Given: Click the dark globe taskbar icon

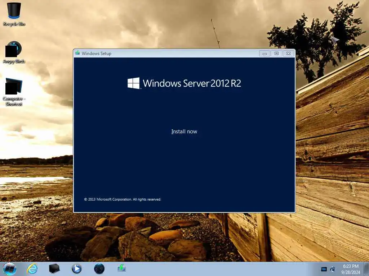Looking at the screenshot, I should point(99,269).
